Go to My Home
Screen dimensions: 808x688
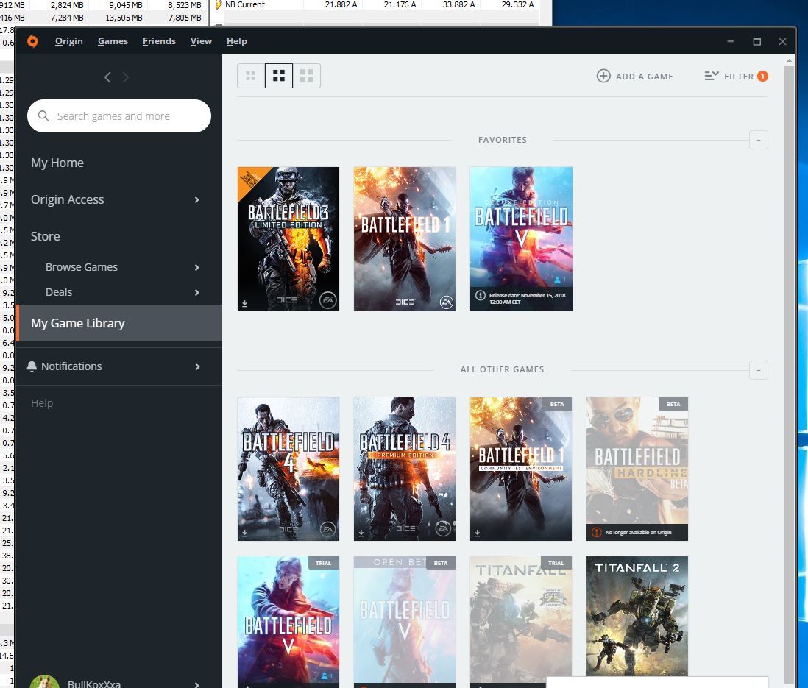(x=57, y=163)
